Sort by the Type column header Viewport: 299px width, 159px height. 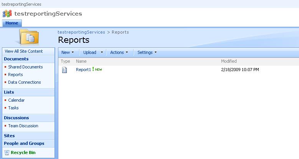click(x=65, y=62)
